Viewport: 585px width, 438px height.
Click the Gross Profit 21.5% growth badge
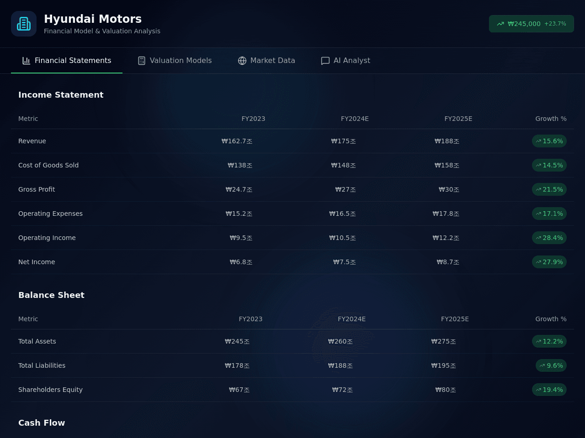tap(549, 189)
